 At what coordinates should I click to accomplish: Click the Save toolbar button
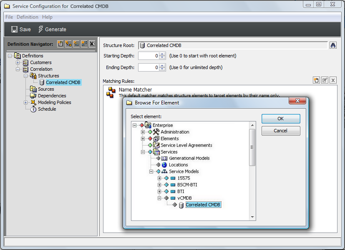tap(21, 30)
